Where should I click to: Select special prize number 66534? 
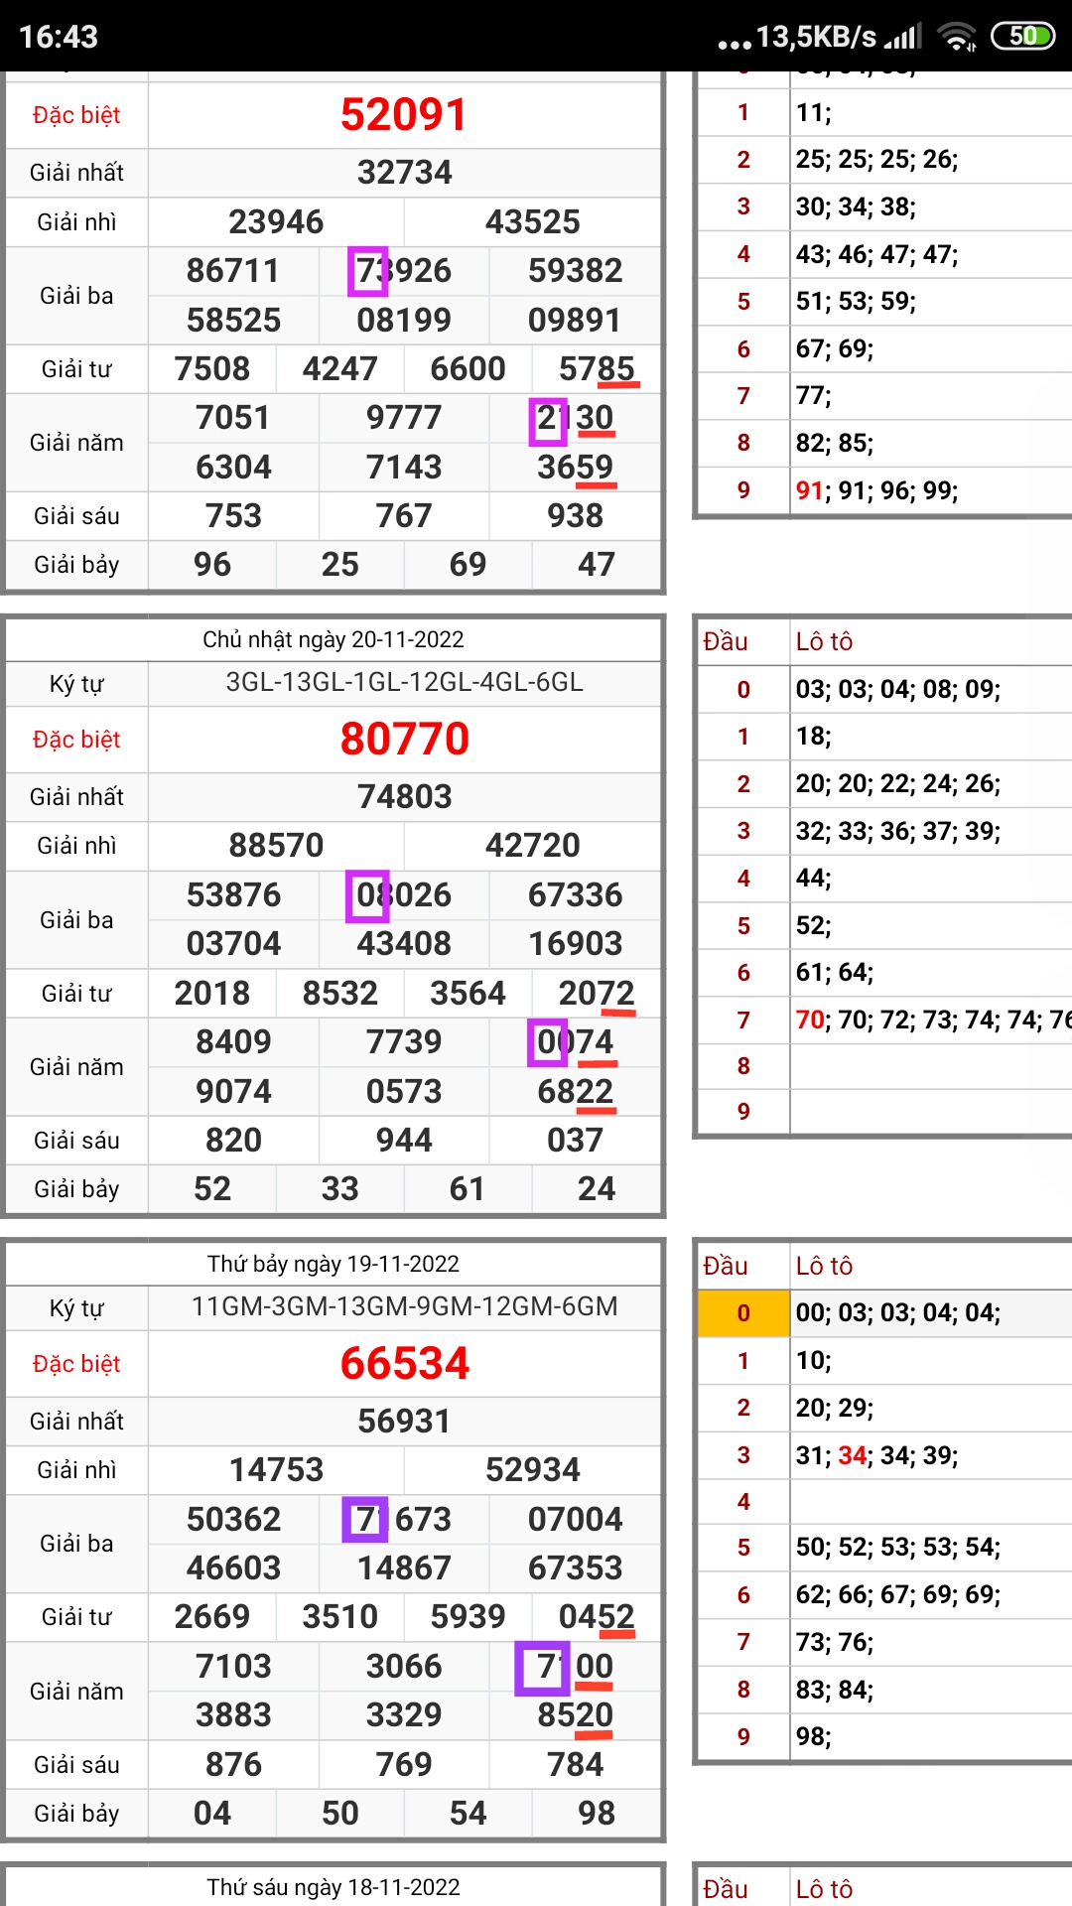404,1363
